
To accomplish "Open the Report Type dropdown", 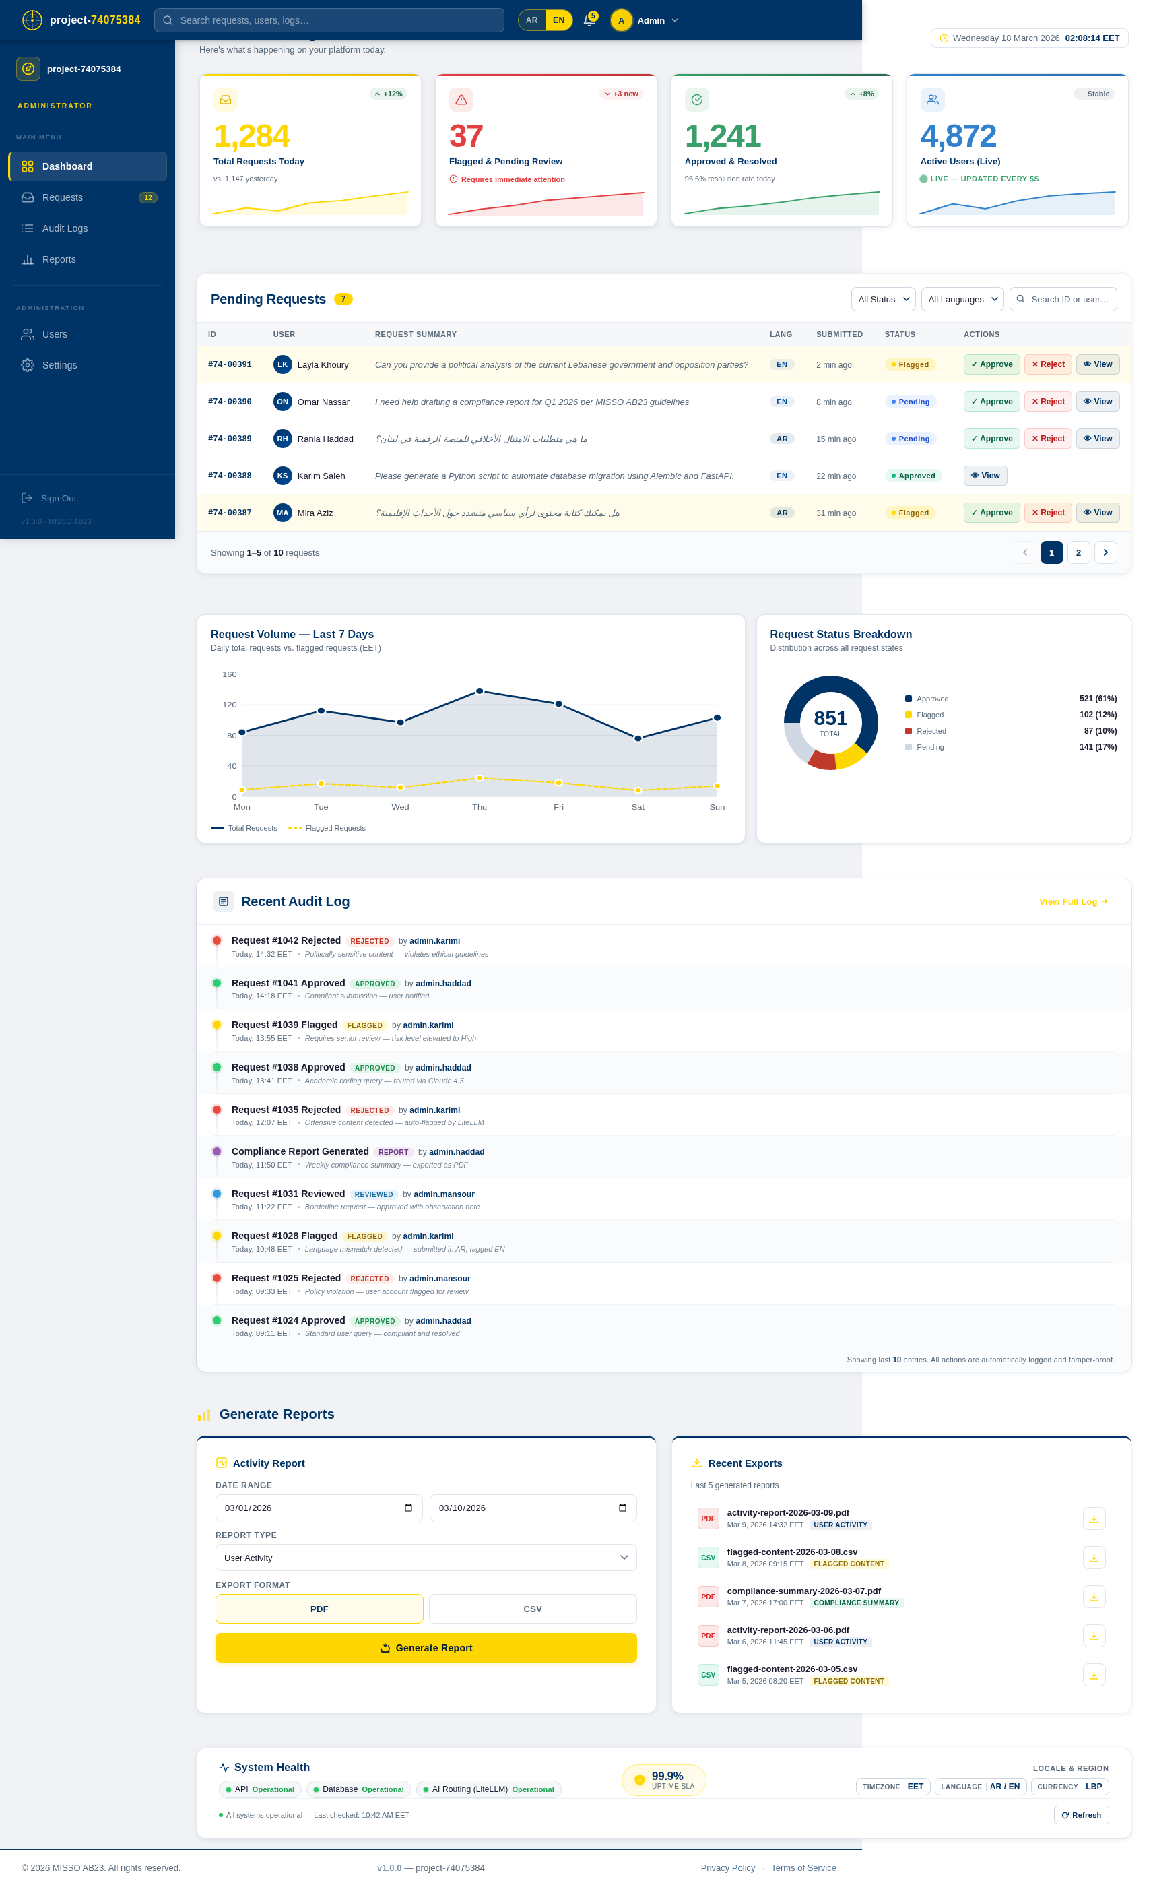I will pyautogui.click(x=425, y=1558).
